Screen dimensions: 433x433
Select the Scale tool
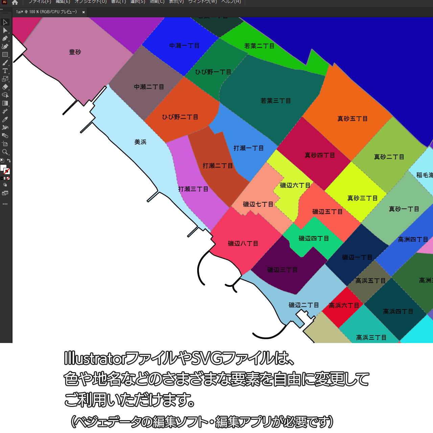coord(5,79)
